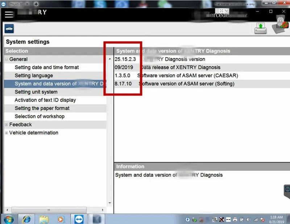The height and width of the screenshot is (224, 290).
Task: Click the power plug tray icon
Action: [242, 220]
